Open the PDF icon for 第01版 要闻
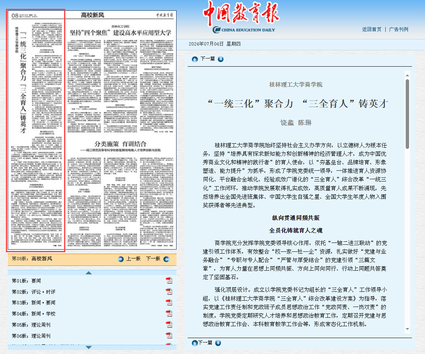Image resolution: width=425 pixels, height=354 pixels. click(169, 281)
